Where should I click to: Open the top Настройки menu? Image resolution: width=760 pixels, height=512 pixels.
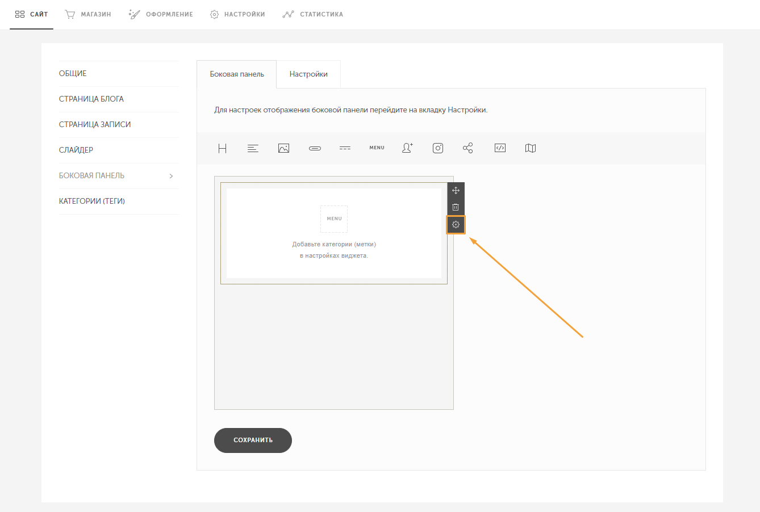tap(237, 14)
